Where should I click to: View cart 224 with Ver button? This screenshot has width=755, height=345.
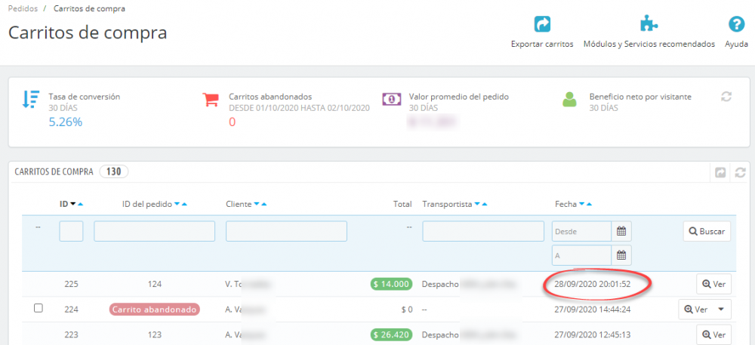pos(696,310)
